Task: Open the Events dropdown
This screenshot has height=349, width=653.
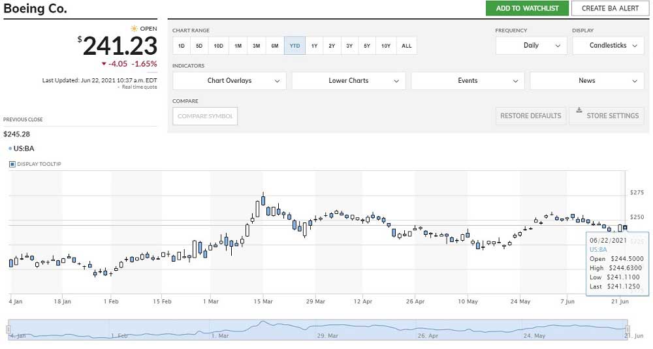Action: click(468, 81)
